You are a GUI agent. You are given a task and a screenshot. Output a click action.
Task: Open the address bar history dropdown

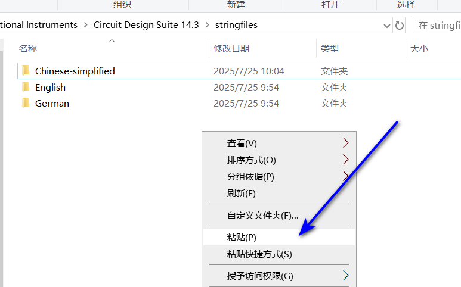(387, 25)
